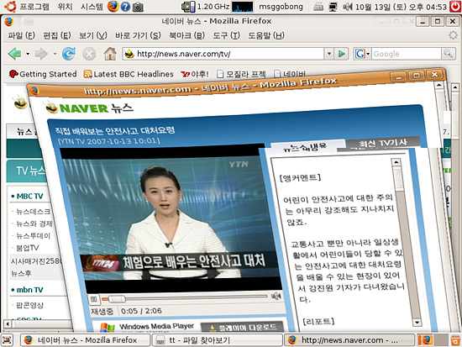Click the Firefox throbber activity icon
The width and height of the screenshot is (462, 347).
pos(453,35)
